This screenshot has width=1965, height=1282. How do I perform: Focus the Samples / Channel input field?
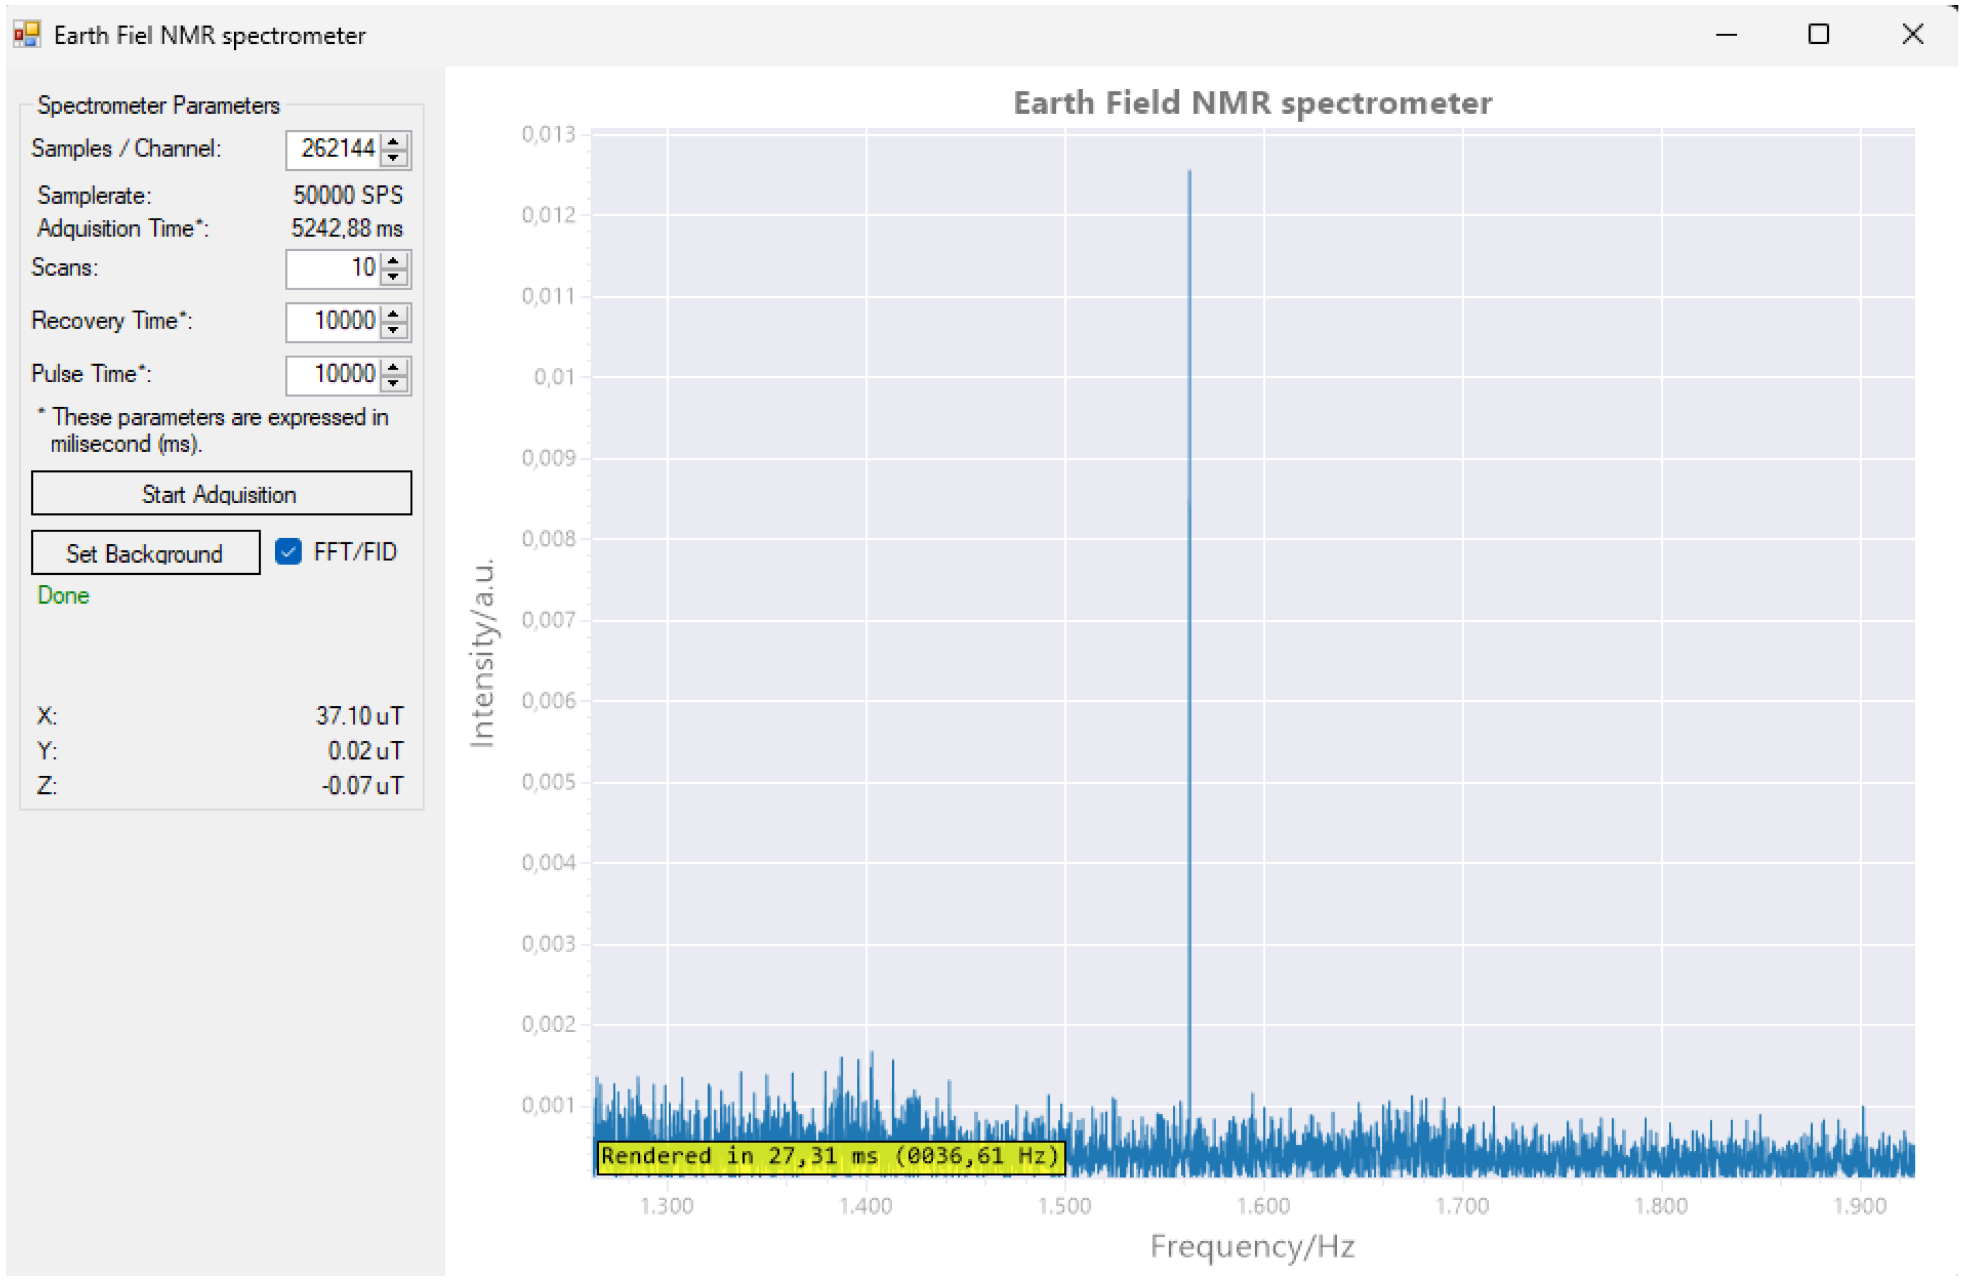(x=334, y=149)
